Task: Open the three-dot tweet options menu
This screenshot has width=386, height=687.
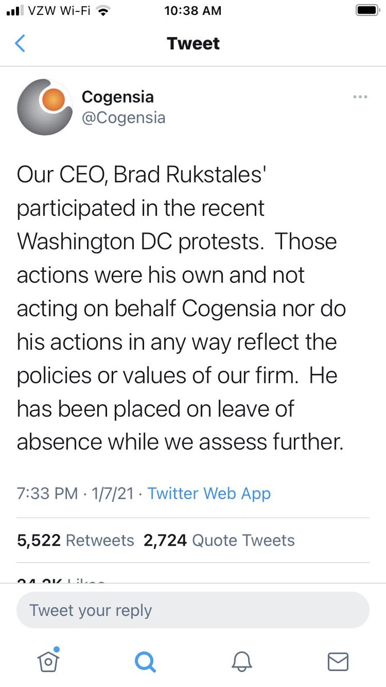Action: [360, 97]
